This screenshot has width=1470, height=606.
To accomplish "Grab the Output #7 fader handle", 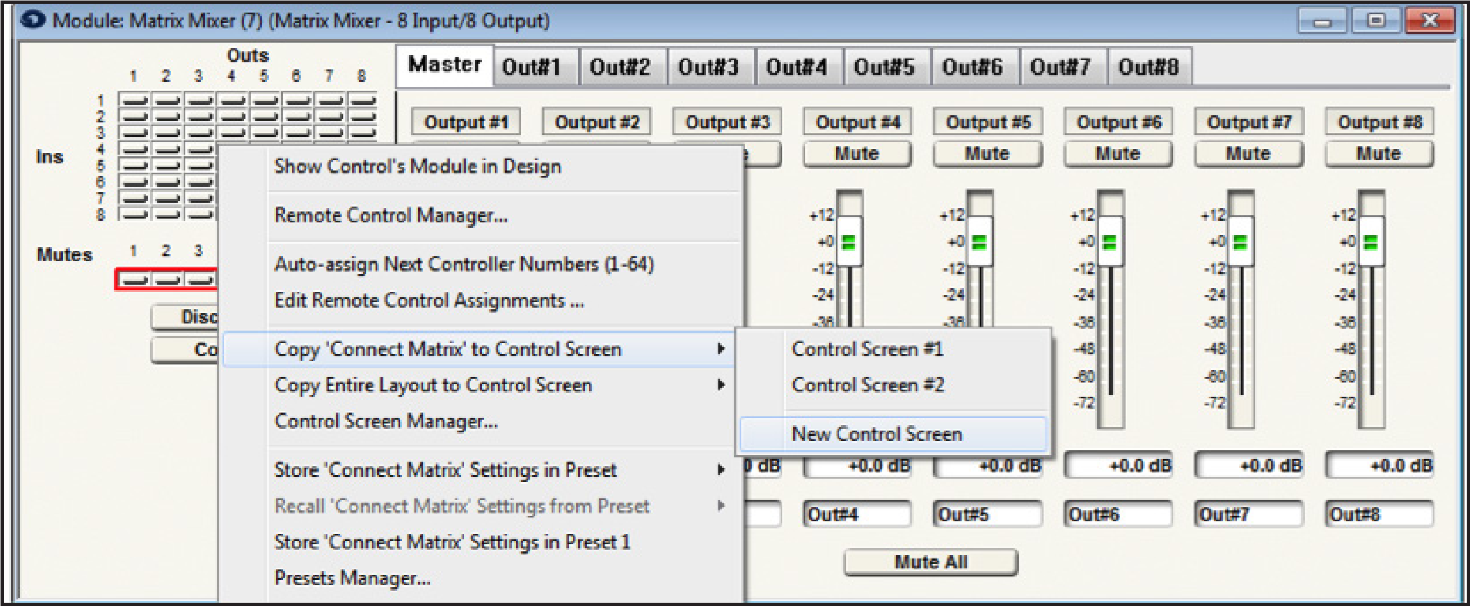I will click(1240, 242).
